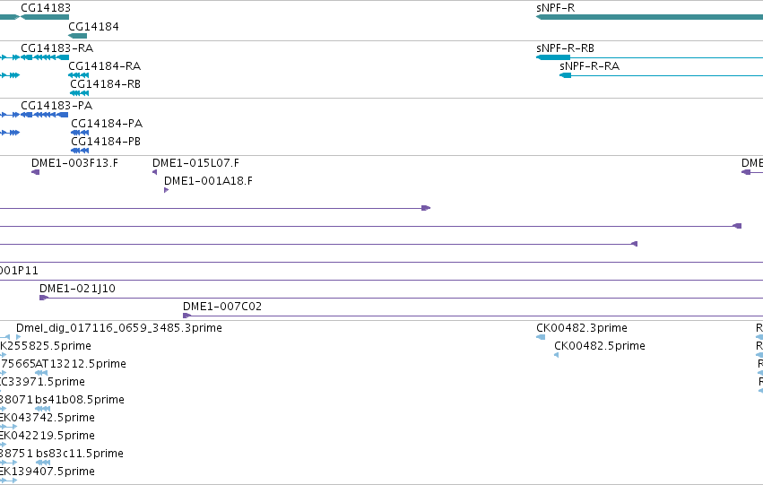Select the CG14183-PA protein feature
Screen dimensions: 763x485
(x=45, y=115)
